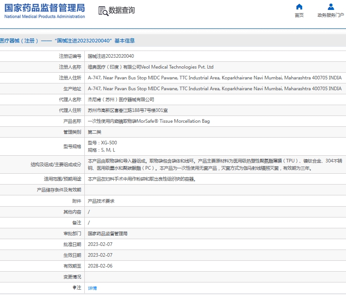This screenshot has height=296, width=346.
Task: Click the 注册人名称 label
Action: (x=70, y=67)
